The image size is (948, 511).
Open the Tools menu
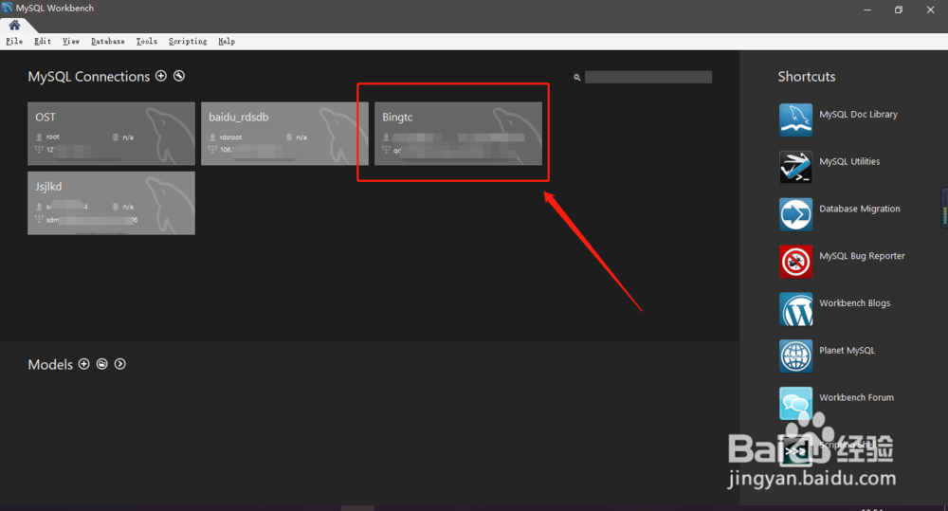click(146, 41)
